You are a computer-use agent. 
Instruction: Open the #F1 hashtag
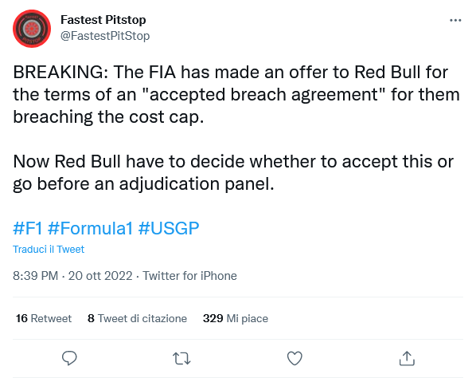pyautogui.click(x=28, y=228)
